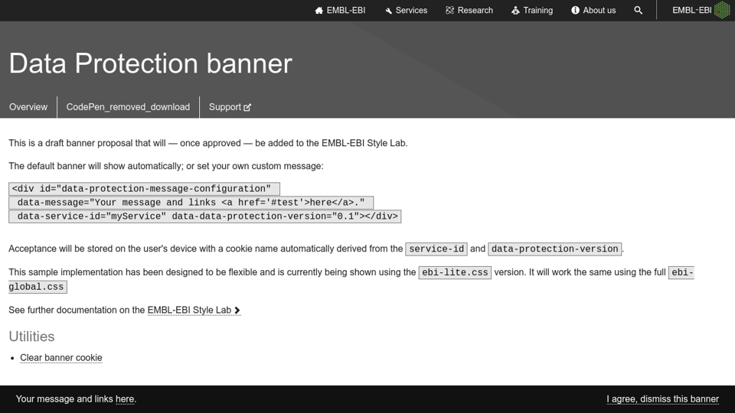
Task: Click the info icon before About us
Action: coord(575,10)
